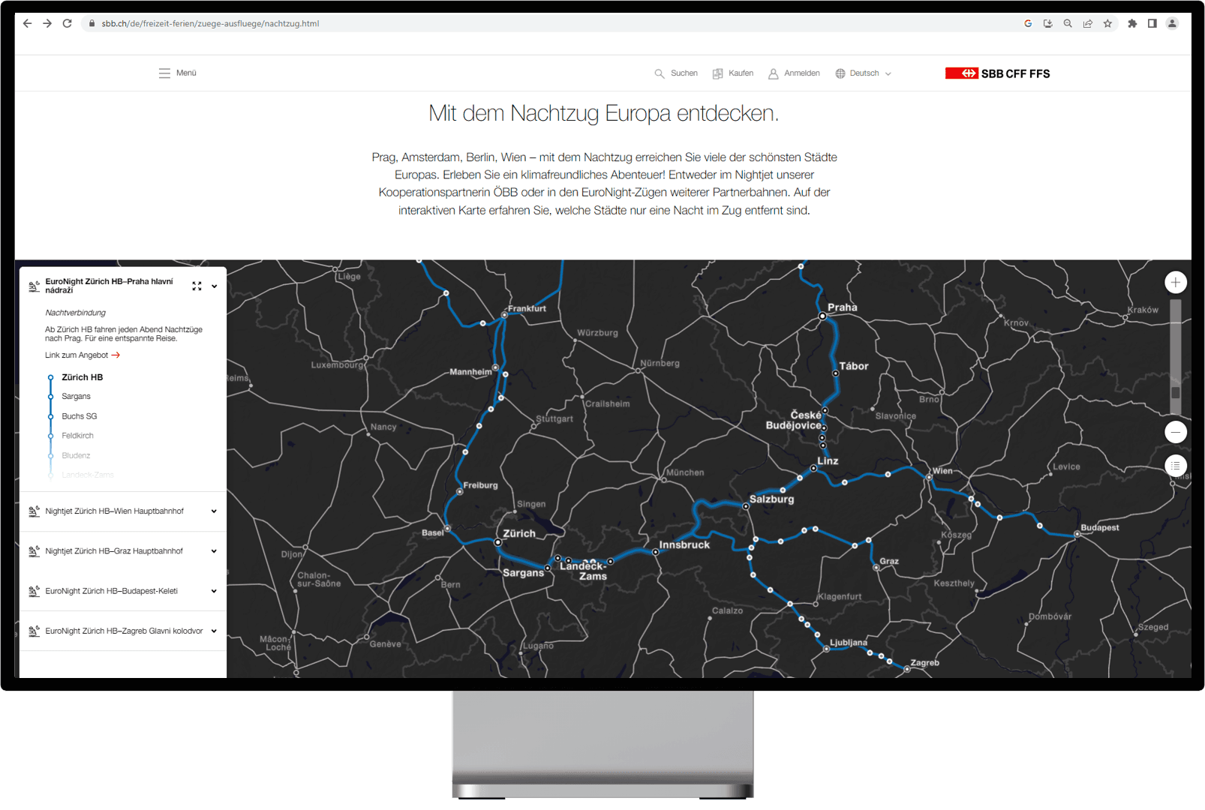Image resolution: width=1205 pixels, height=810 pixels.
Task: Collapse the EuroNight Zürich HB–Praha section
Action: pyautogui.click(x=214, y=286)
